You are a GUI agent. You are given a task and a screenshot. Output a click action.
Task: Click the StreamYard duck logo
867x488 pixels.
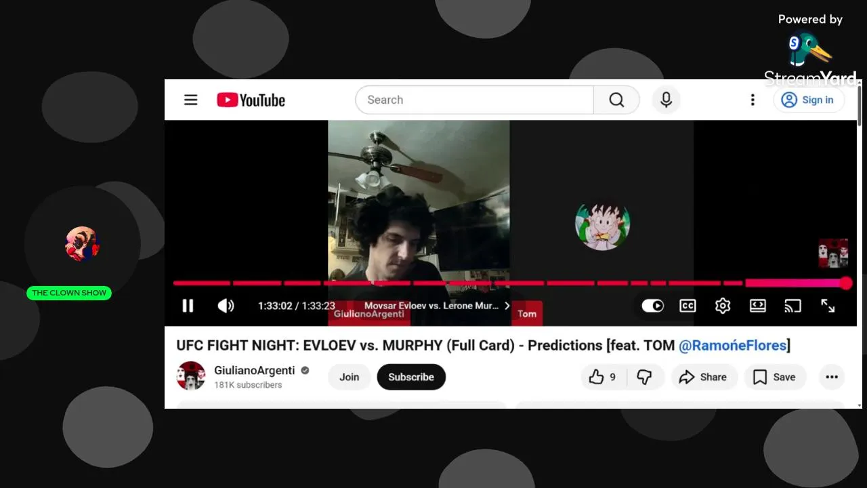coord(810,49)
